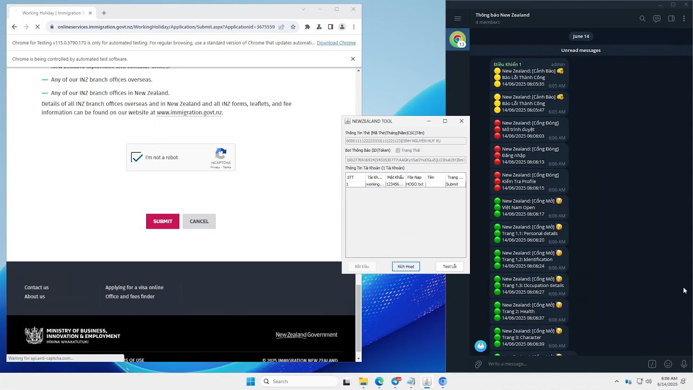Click Điều Khiển 1 sender name
The width and height of the screenshot is (693, 390).
507,64
